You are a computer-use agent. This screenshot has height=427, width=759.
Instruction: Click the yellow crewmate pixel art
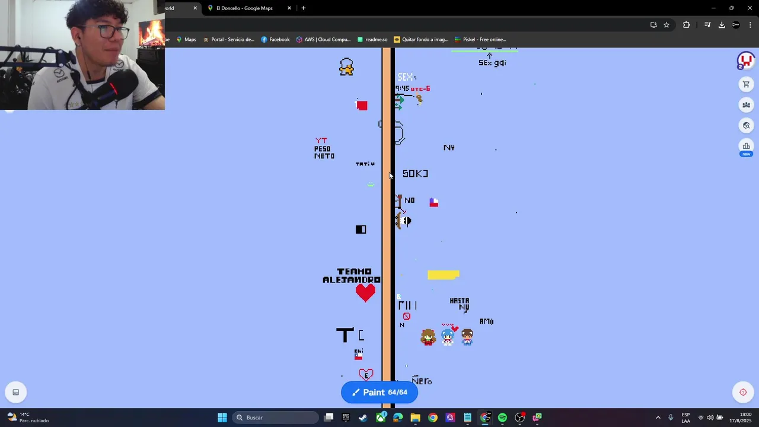point(346,66)
